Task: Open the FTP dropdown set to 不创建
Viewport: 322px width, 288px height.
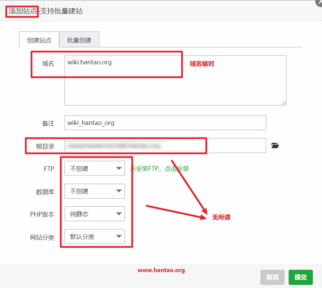Action: pos(94,169)
